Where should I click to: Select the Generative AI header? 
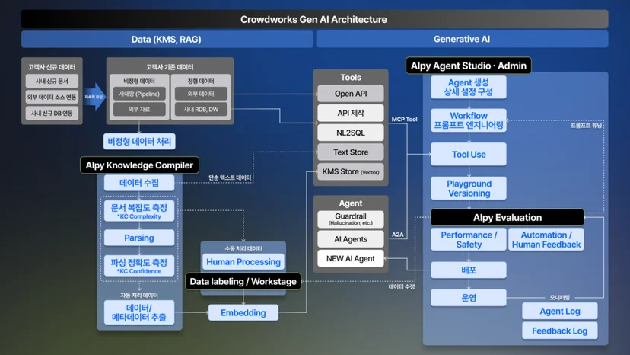coord(462,40)
